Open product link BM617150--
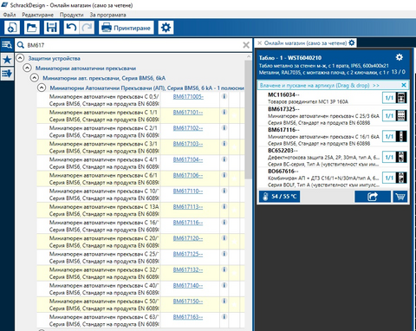 point(188,302)
